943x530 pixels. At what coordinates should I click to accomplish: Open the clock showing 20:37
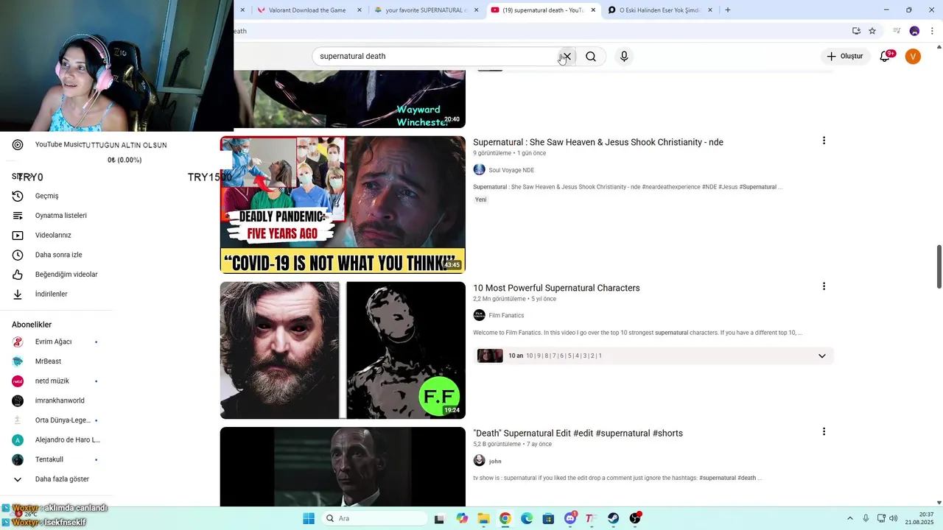[921, 518]
